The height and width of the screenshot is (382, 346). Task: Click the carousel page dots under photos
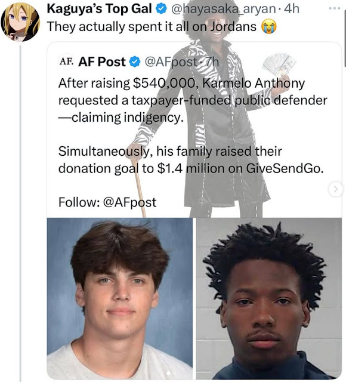171,373
